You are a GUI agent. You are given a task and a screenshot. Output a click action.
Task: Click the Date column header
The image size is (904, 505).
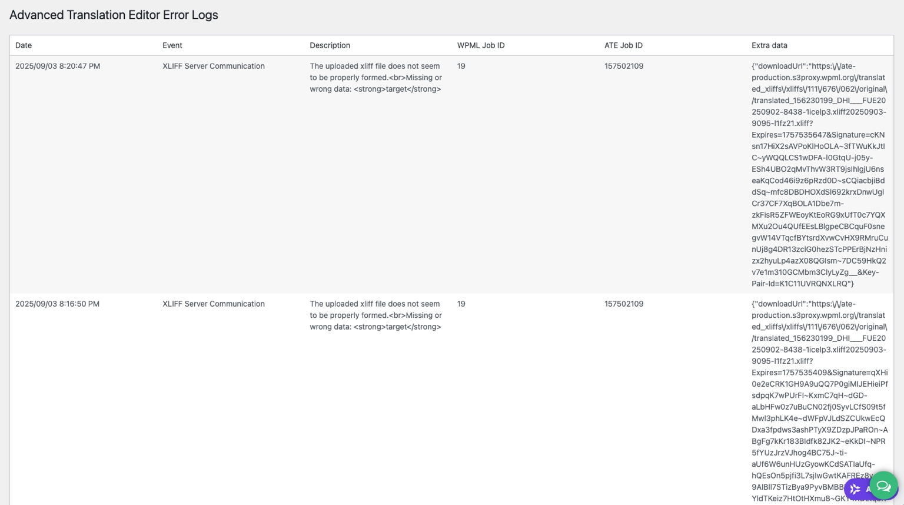click(x=24, y=45)
